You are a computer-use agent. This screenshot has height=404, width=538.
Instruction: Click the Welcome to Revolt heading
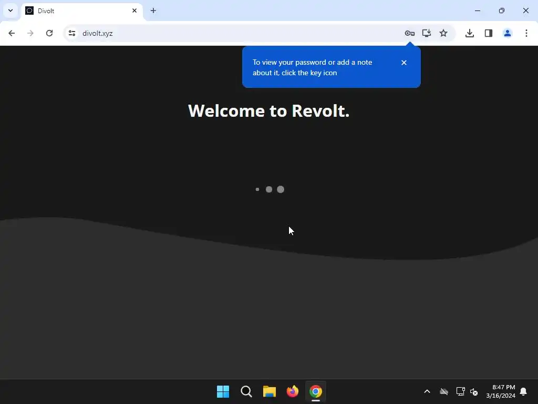(268, 110)
